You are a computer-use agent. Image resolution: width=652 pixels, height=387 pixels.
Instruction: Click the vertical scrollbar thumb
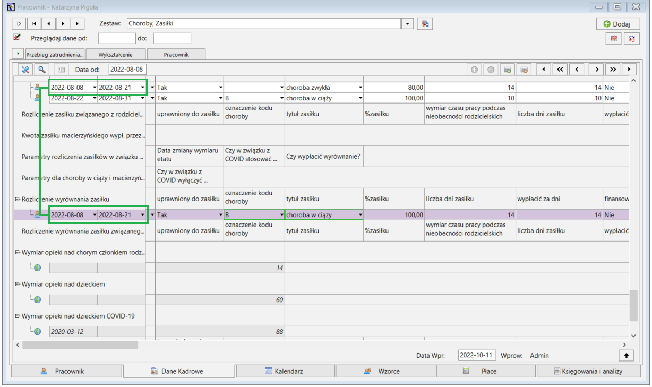pyautogui.click(x=633, y=306)
